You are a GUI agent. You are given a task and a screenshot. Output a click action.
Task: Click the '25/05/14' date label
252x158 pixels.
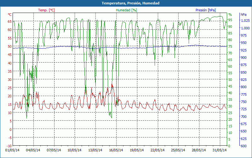pos(178,150)
